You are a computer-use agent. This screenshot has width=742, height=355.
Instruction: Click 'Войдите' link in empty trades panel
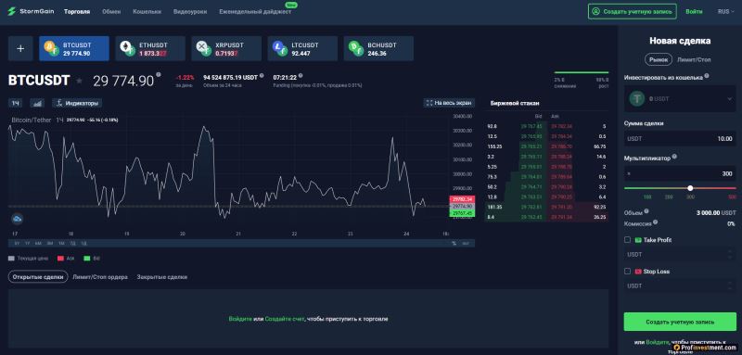tap(240, 319)
